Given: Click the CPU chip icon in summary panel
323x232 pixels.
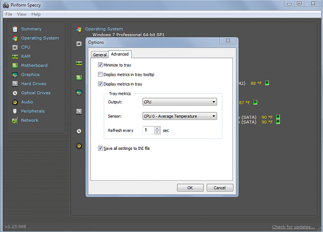Looking at the screenshot, I should coord(79,43).
